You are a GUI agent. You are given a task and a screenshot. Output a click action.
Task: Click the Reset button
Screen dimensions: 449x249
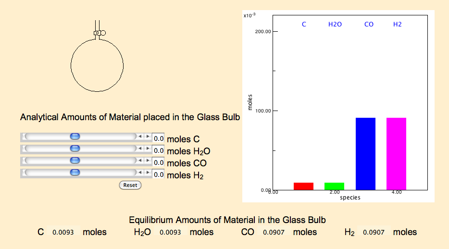(x=130, y=185)
